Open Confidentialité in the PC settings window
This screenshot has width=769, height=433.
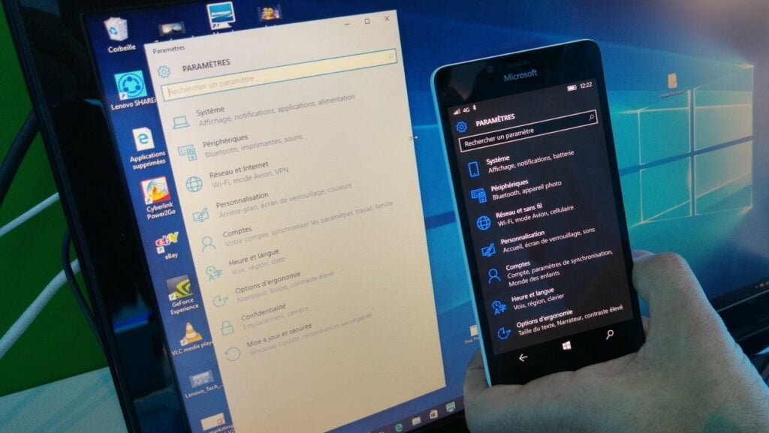[264, 318]
